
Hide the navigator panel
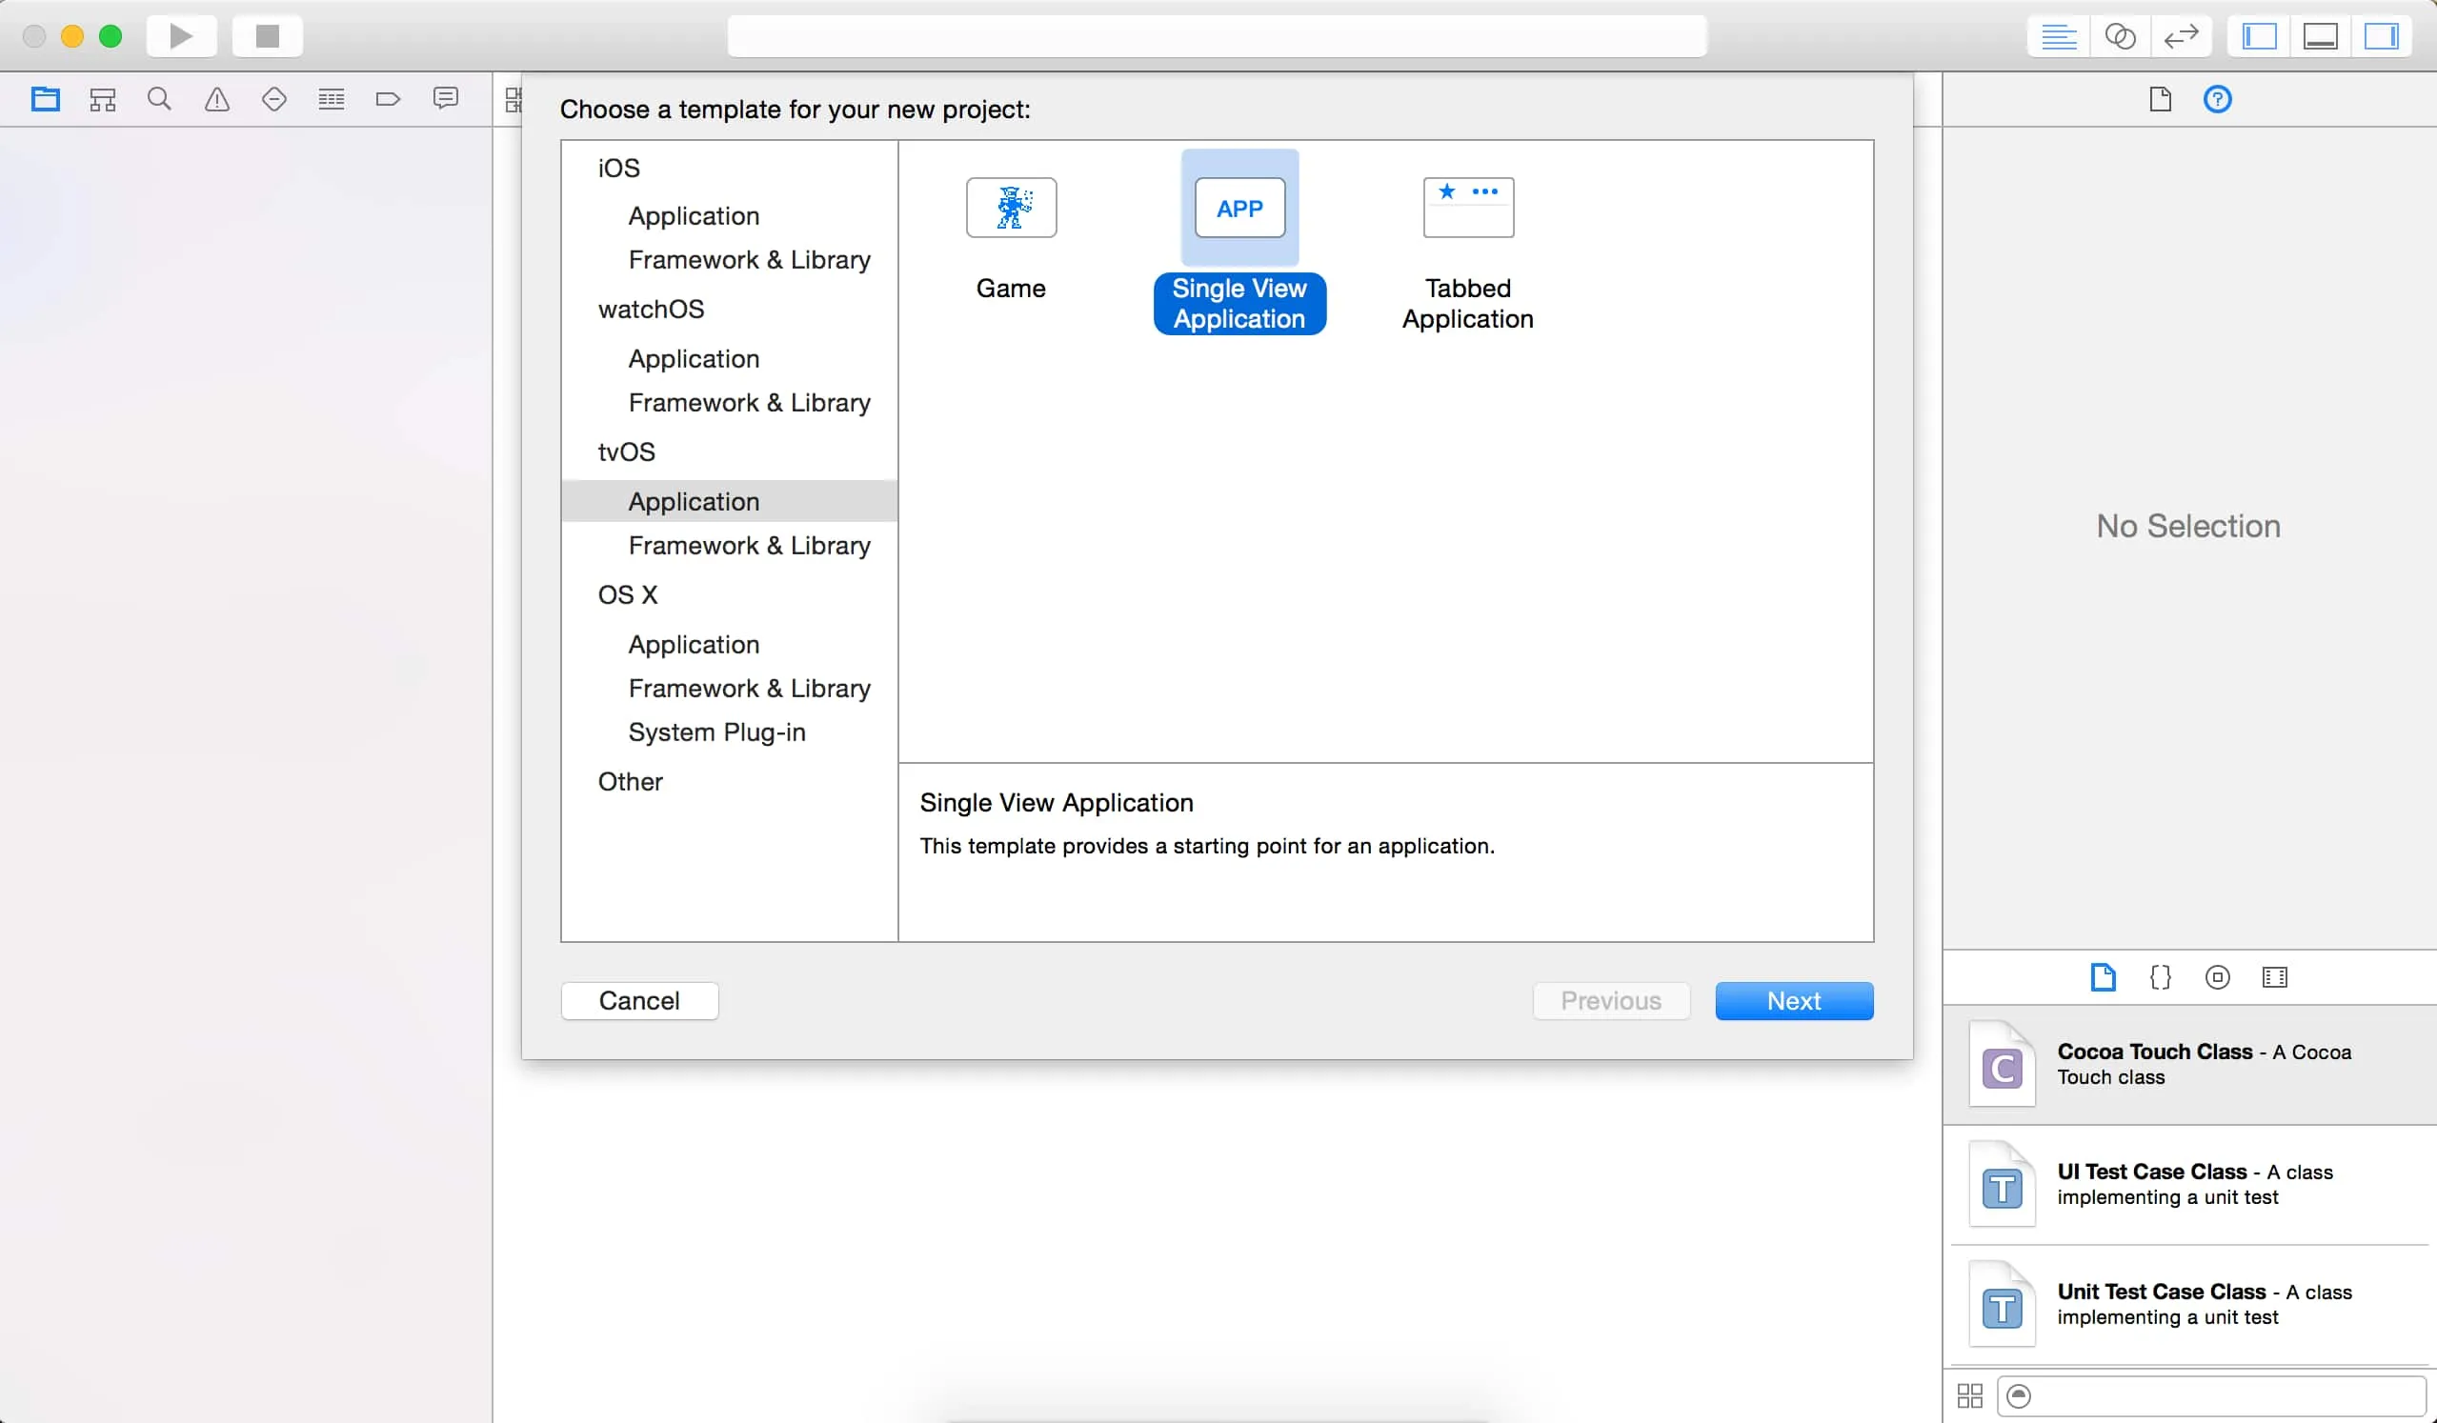pyautogui.click(x=2258, y=36)
